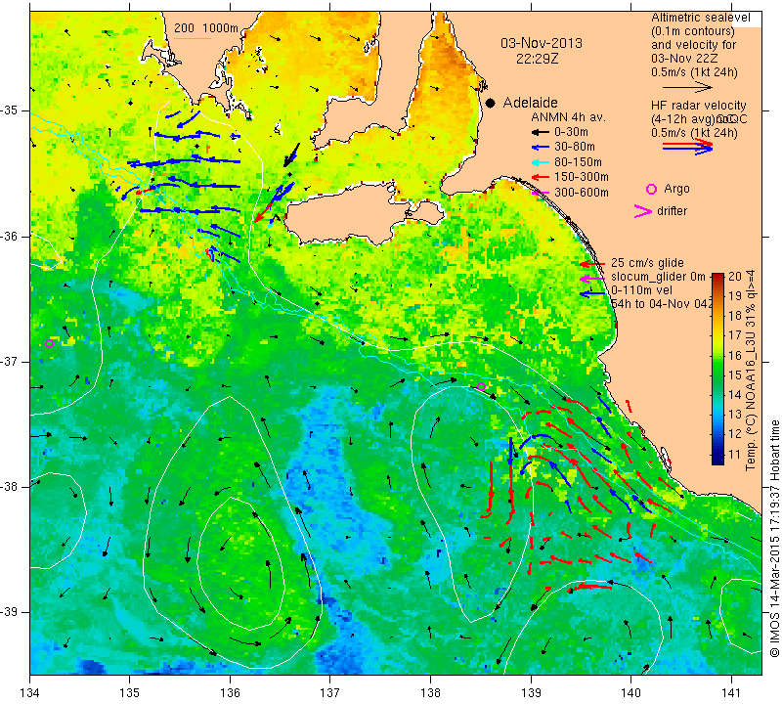The height and width of the screenshot is (704, 782).
Task: Click longitude axis label '141'
Action: (x=731, y=693)
